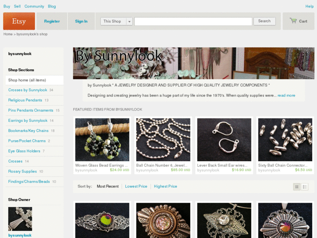Go to Home breadcrumb
Viewport: 317px width, 238px height.
tap(8, 34)
